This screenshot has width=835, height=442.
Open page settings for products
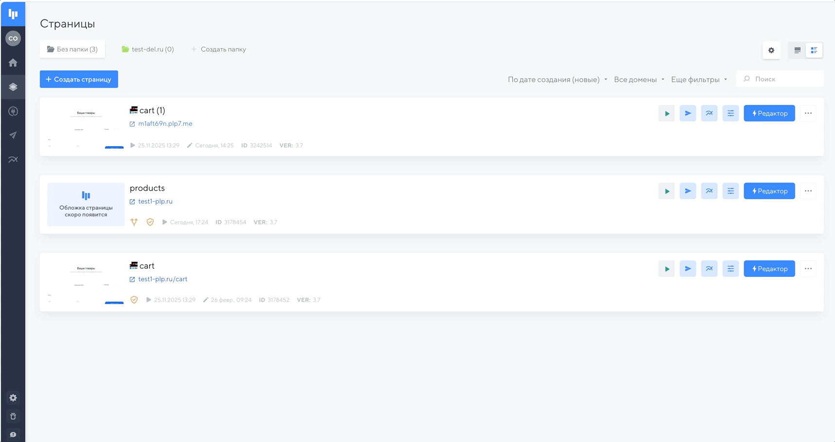pyautogui.click(x=731, y=191)
